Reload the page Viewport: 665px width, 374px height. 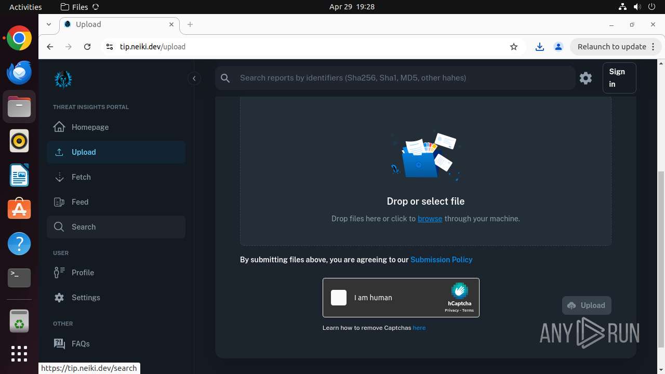tap(87, 47)
